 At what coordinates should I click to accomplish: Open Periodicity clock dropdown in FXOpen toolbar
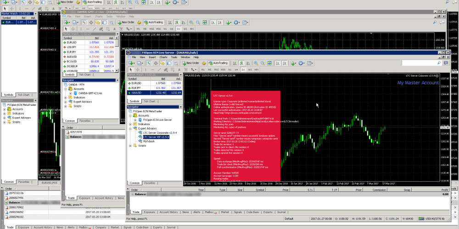[x=302, y=63]
